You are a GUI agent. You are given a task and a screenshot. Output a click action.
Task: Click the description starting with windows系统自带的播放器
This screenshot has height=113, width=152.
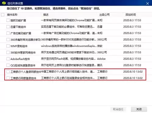[69, 46]
